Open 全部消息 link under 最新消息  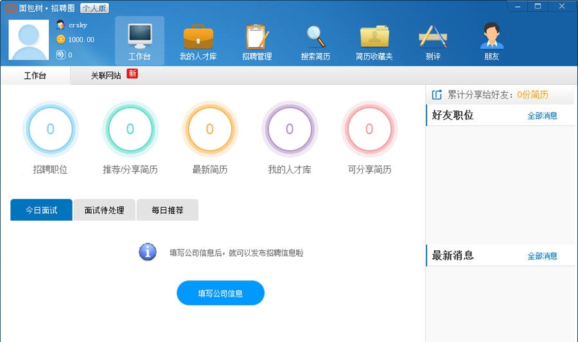point(542,256)
